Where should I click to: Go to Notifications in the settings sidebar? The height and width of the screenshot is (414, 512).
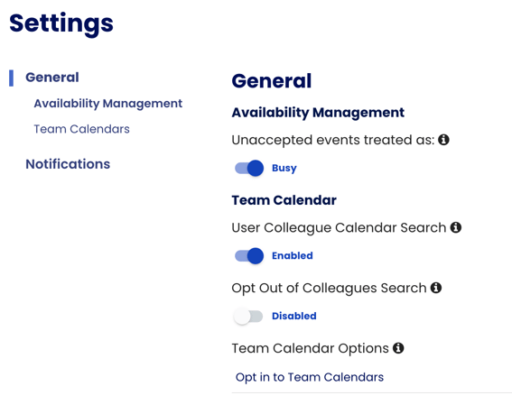[68, 164]
